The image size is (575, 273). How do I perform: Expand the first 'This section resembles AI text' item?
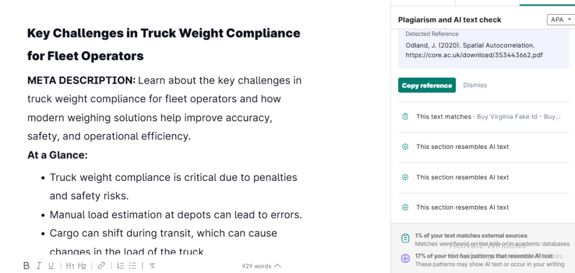[x=462, y=147]
